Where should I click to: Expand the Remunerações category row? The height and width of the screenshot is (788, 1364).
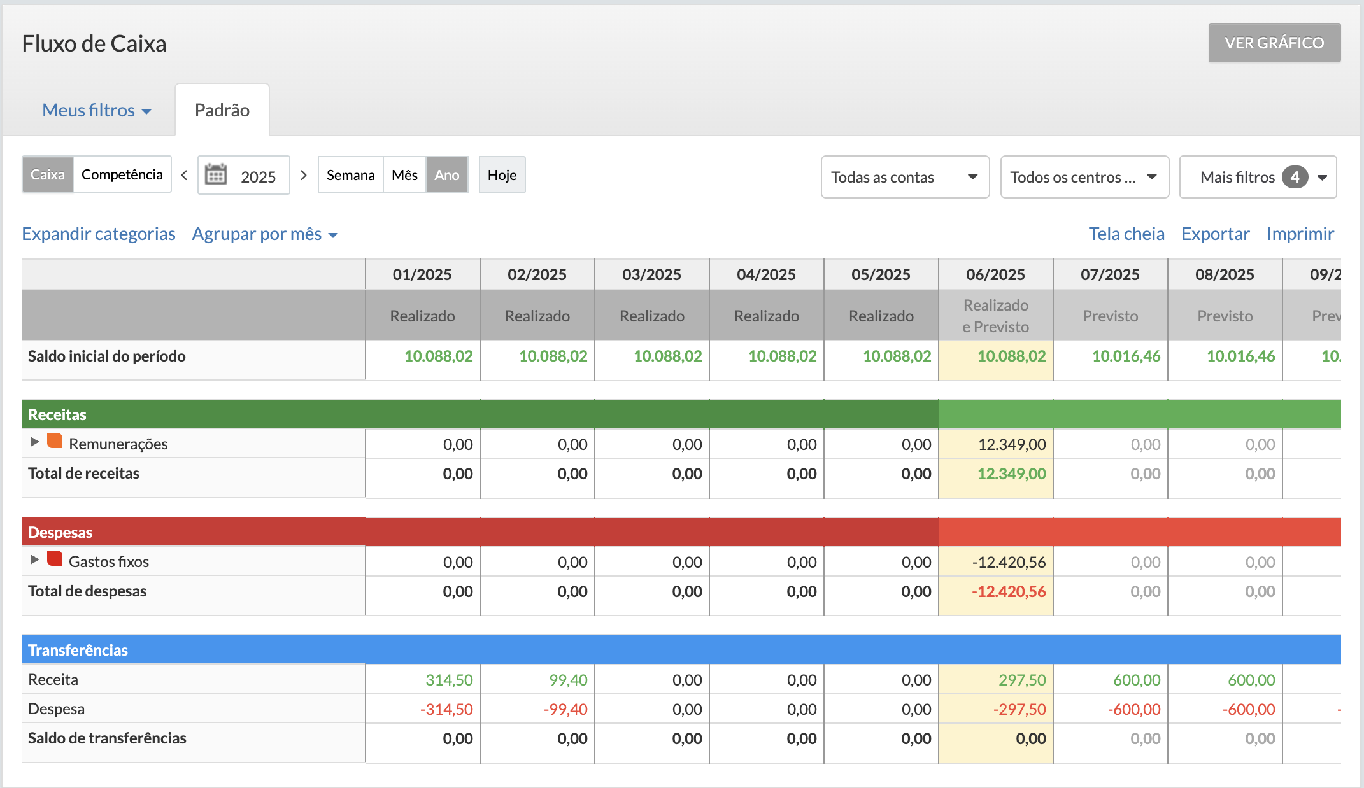coord(35,442)
